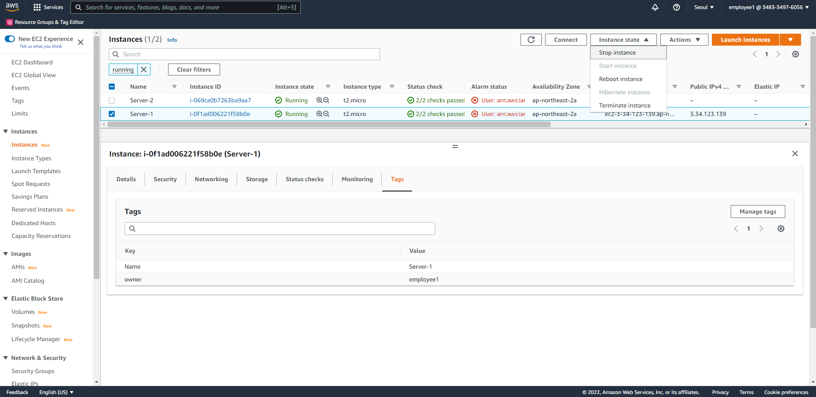The width and height of the screenshot is (816, 397).
Task: Switch to the Networking tab
Action: point(211,179)
